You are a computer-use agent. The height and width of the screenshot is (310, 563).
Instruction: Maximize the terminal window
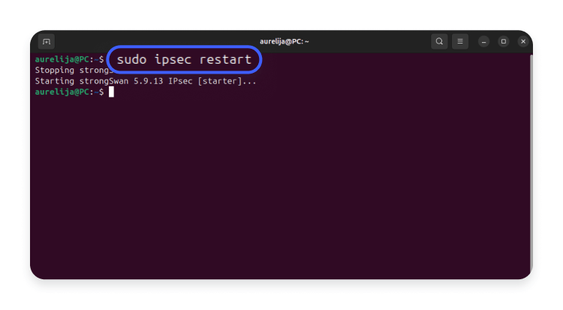click(x=504, y=41)
